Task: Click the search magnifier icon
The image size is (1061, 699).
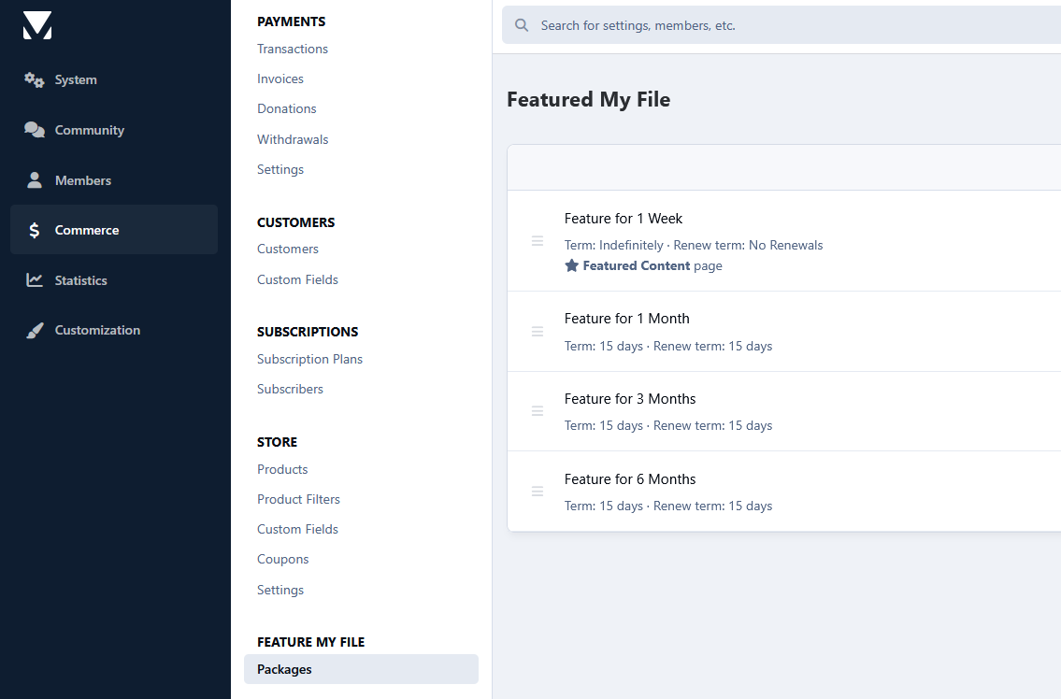Action: pyautogui.click(x=522, y=26)
